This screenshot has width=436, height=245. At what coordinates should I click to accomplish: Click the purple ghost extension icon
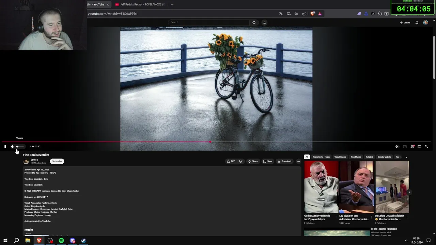click(x=359, y=14)
